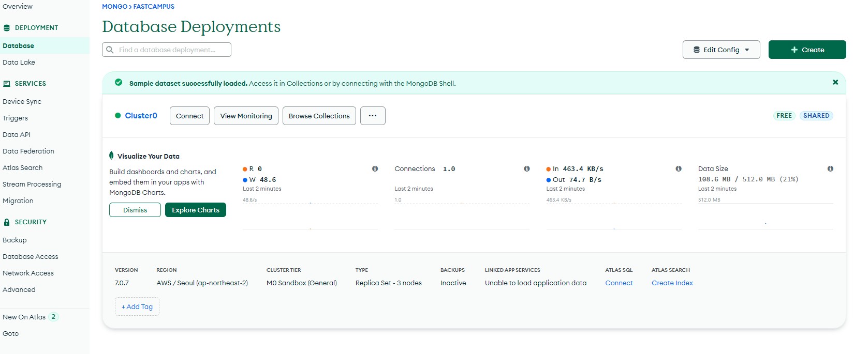Viewport: 854px width, 354px height.
Task: Click the MongoDB leaf icon by Visualize Your Data
Action: [x=111, y=156]
